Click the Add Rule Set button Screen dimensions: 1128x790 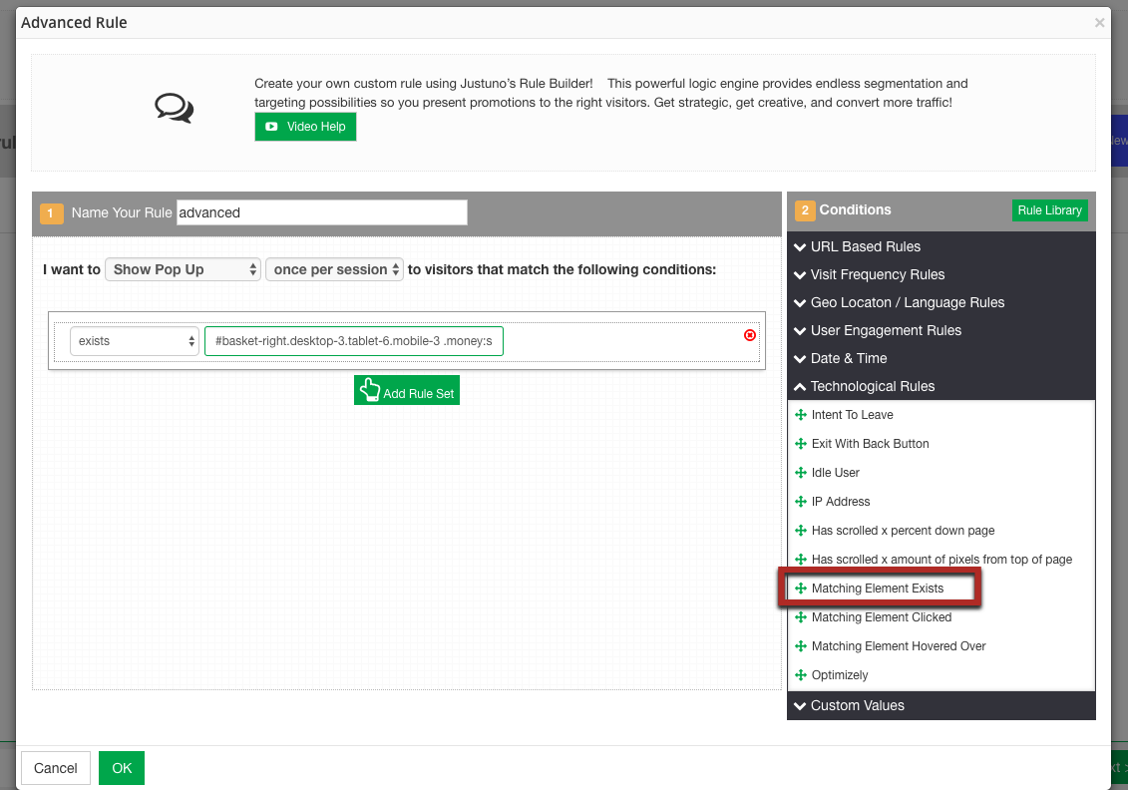(407, 391)
